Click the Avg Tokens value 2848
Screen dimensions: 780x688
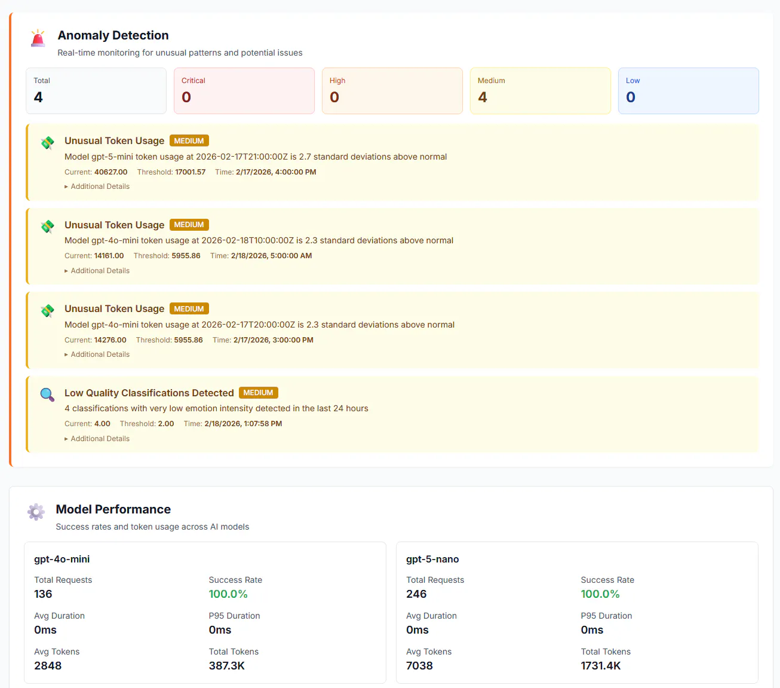(x=48, y=666)
